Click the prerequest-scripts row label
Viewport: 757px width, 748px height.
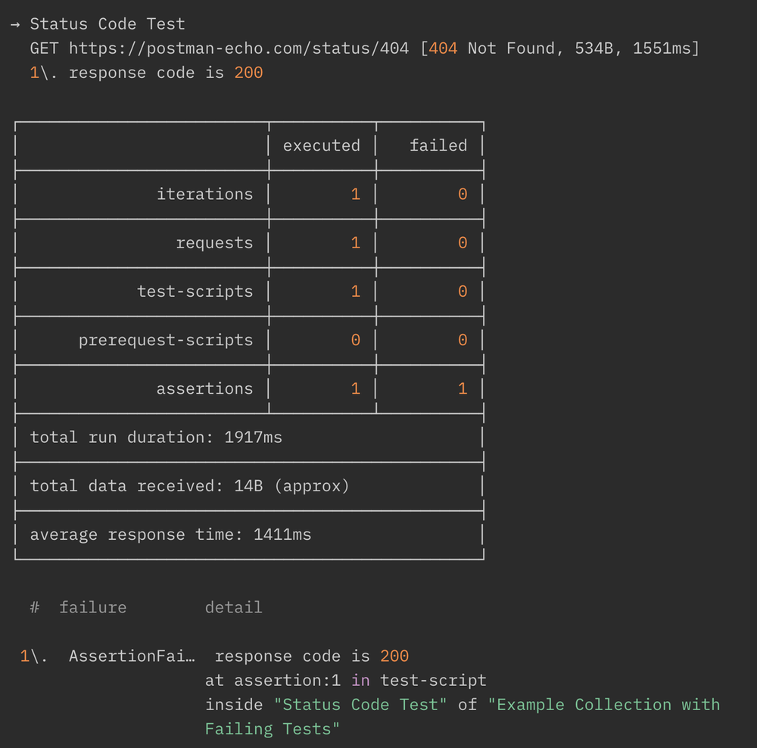(x=166, y=340)
